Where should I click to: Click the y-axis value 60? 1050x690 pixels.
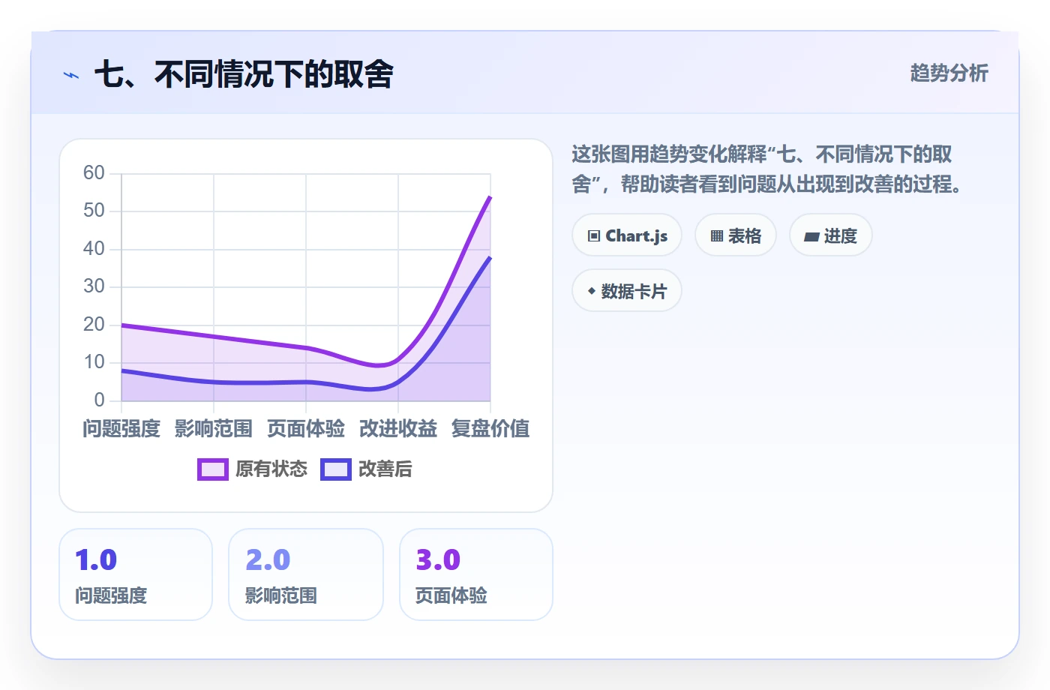click(94, 173)
